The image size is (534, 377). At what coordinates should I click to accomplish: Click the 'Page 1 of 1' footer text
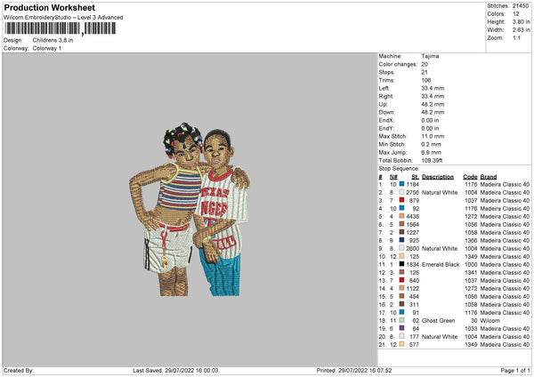515,371
